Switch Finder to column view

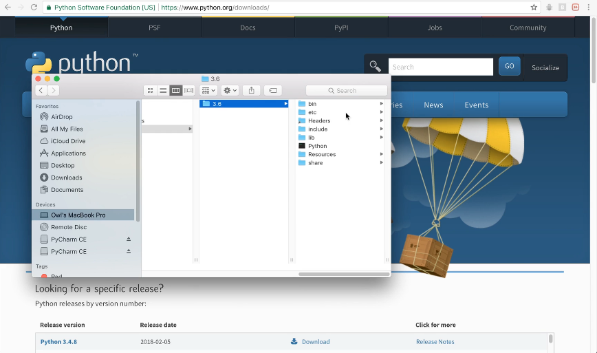(175, 90)
